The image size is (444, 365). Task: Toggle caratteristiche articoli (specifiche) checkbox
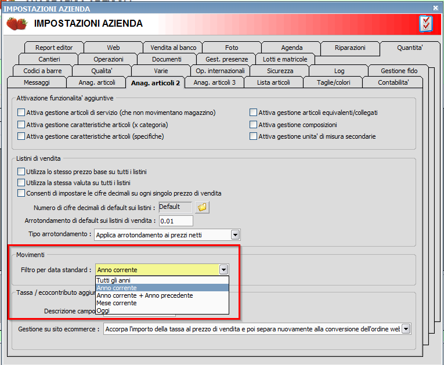click(21, 136)
